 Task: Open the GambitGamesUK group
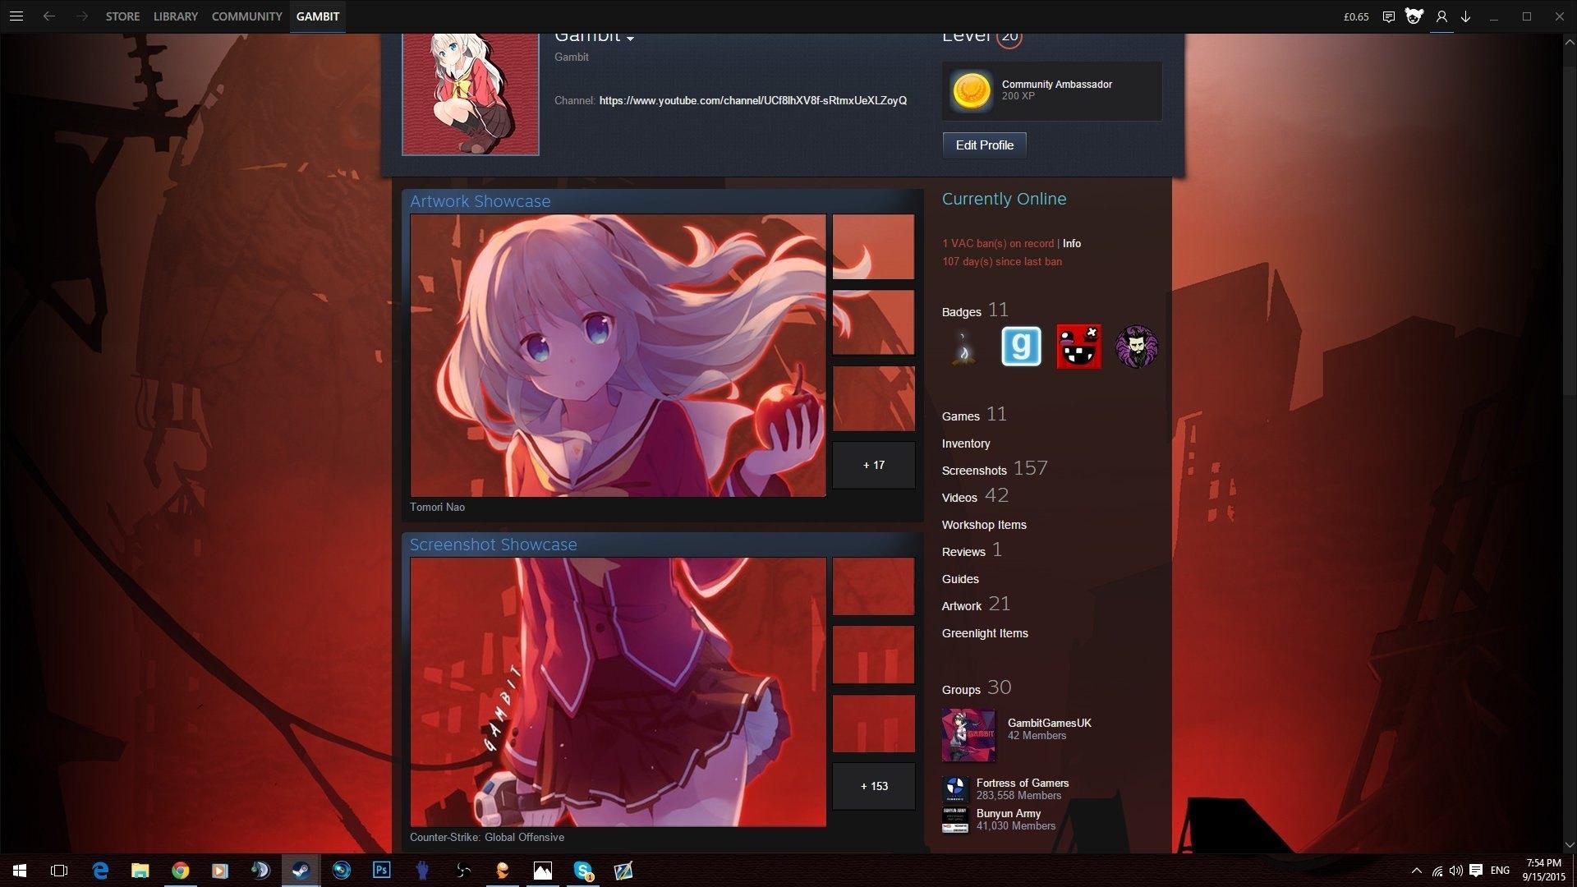tap(1049, 723)
